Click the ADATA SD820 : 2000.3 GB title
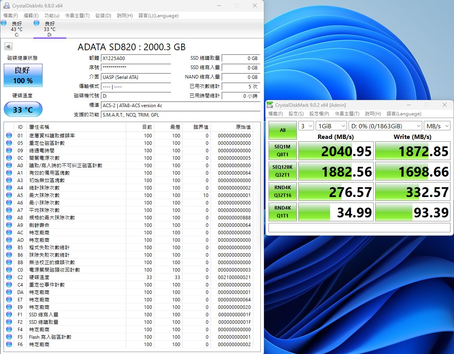Image resolution: width=454 pixels, height=354 pixels. point(132,47)
